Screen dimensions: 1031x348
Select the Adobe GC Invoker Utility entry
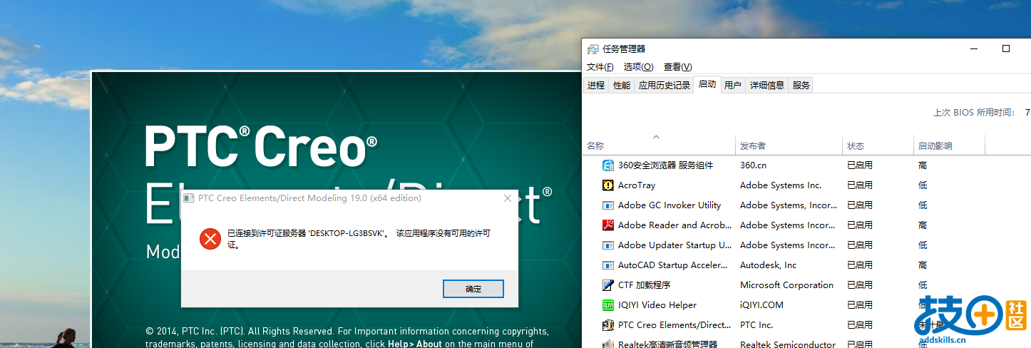pos(670,205)
